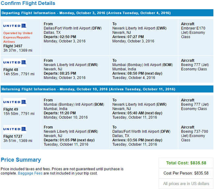Image resolution: width=214 pixels, height=189 pixels.
Task: Select Flight 3497 number text
Action: tap(13, 46)
